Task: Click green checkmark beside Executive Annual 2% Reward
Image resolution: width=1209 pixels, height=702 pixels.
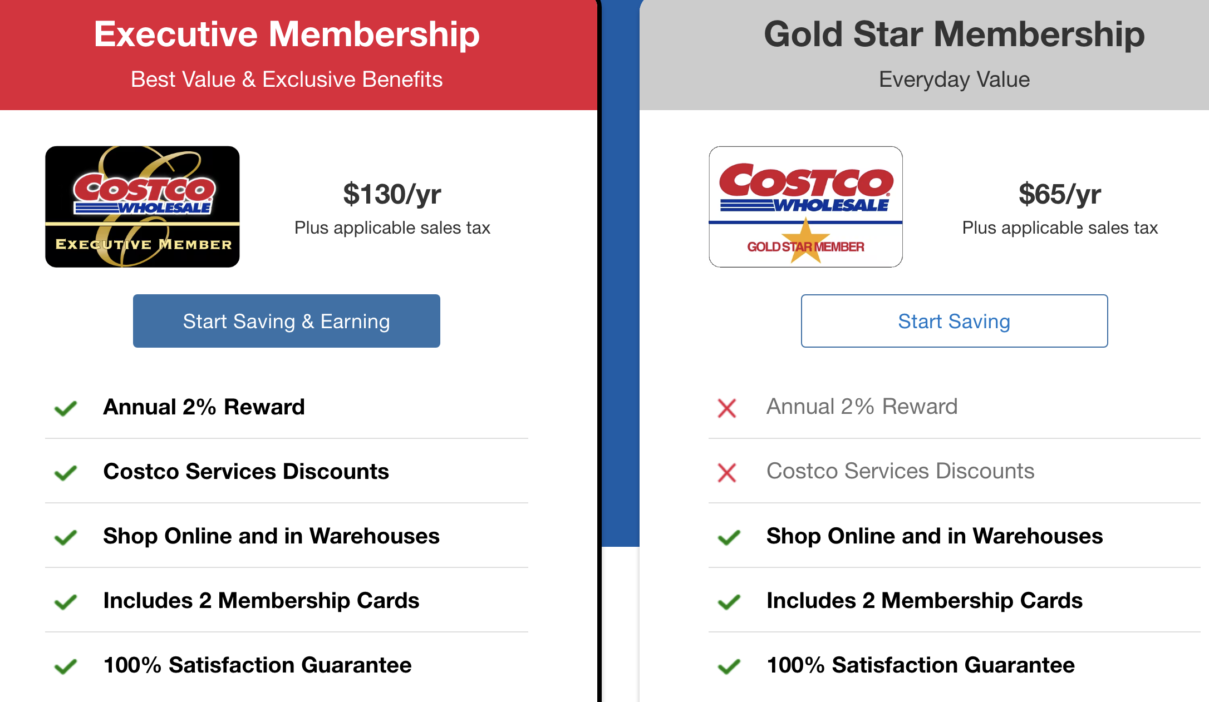Action: click(x=66, y=408)
